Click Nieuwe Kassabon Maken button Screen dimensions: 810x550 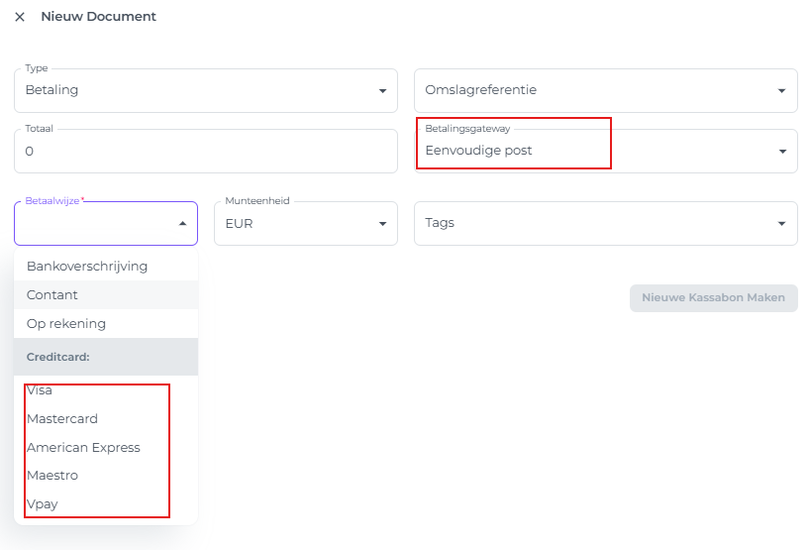tap(713, 298)
